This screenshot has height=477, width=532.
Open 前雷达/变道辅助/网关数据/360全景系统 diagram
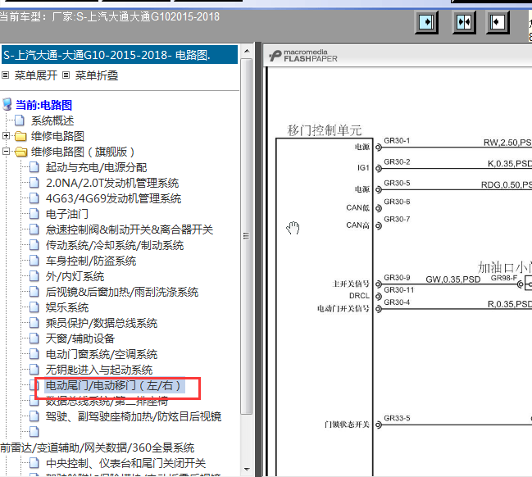[98, 447]
